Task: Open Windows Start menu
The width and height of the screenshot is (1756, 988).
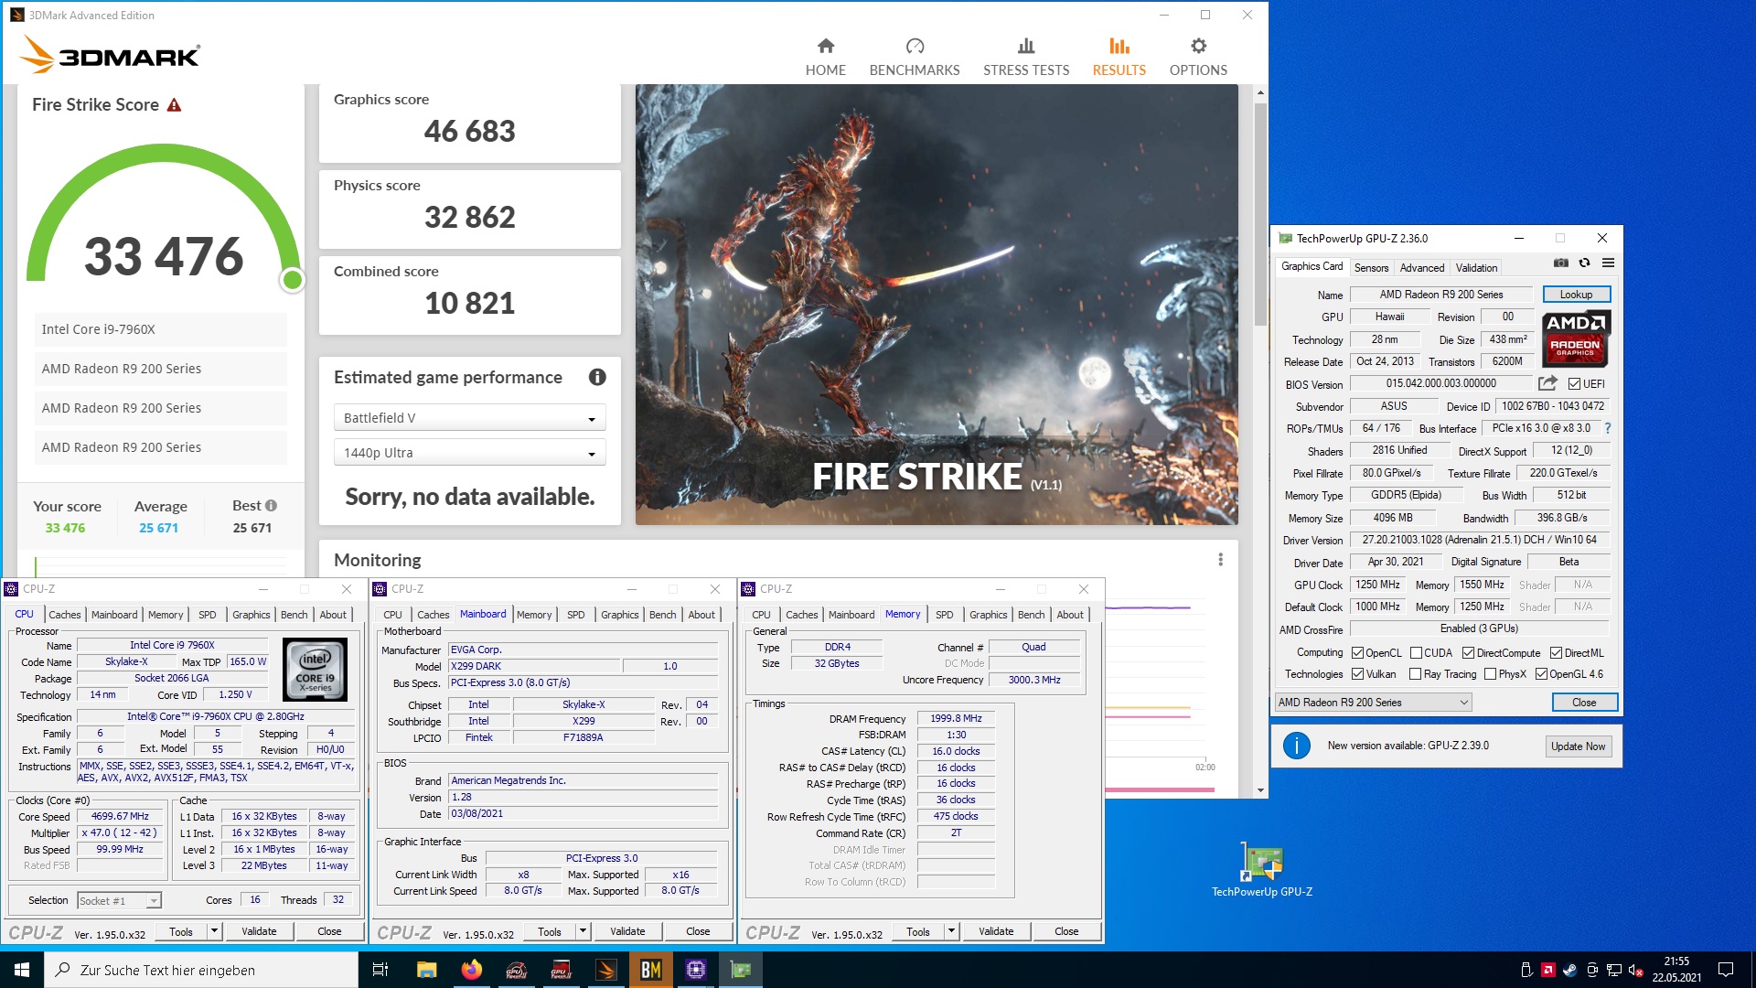Action: (22, 970)
